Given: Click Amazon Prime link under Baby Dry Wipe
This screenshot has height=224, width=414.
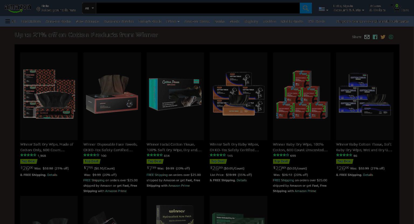Looking at the screenshot, I should 305,191.
